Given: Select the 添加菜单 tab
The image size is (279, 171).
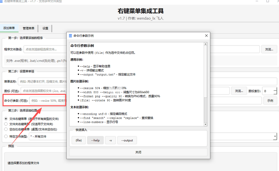Looking at the screenshot, I should (x=9, y=28).
